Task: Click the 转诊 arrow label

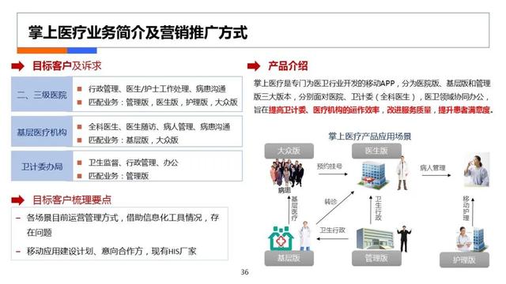Action: click(x=330, y=202)
